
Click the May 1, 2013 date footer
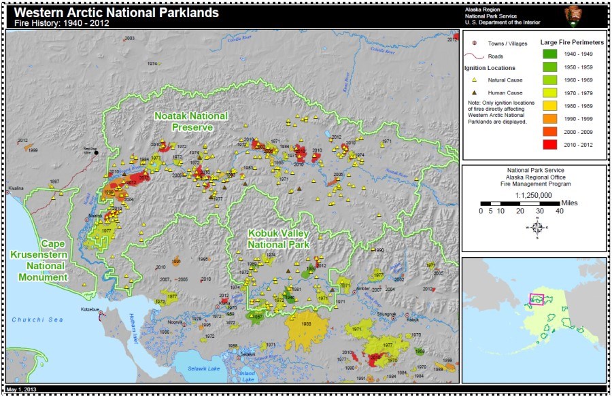(21, 390)
